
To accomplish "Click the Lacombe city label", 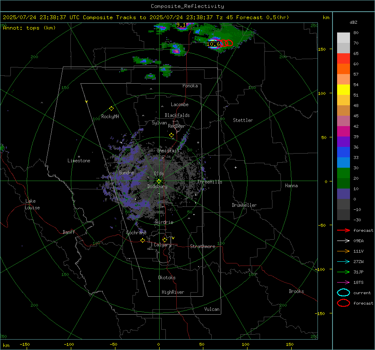I will coord(180,104).
